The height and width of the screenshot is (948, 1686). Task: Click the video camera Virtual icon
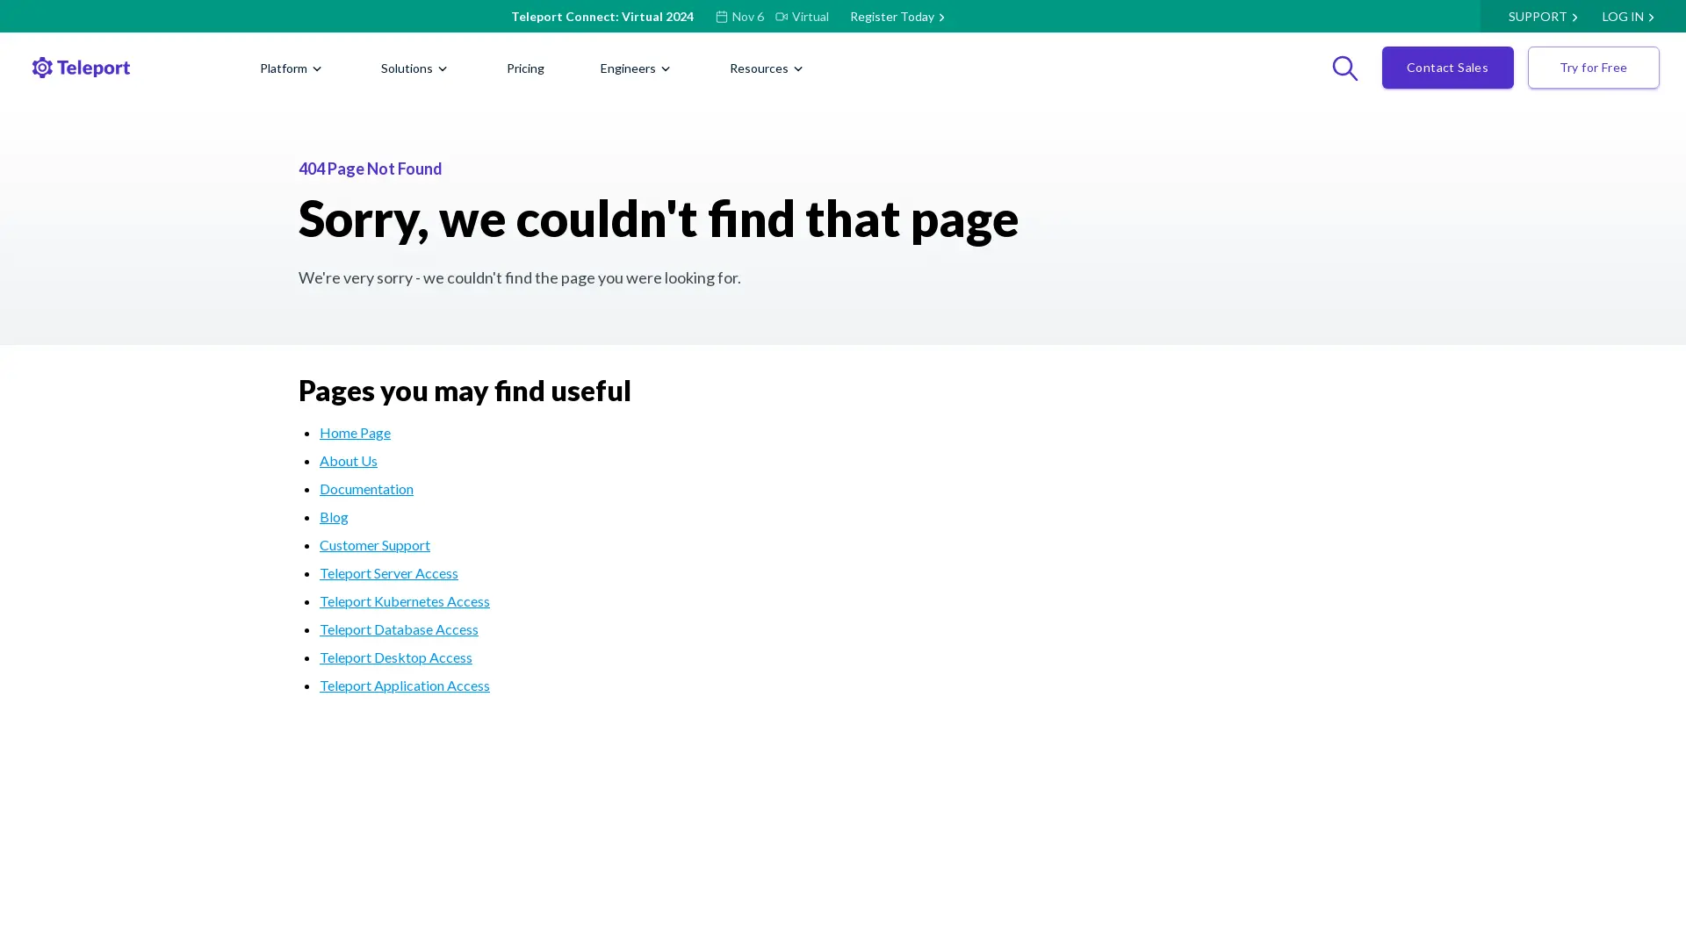coord(782,17)
